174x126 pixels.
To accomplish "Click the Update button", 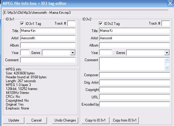I will (x=14, y=120).
